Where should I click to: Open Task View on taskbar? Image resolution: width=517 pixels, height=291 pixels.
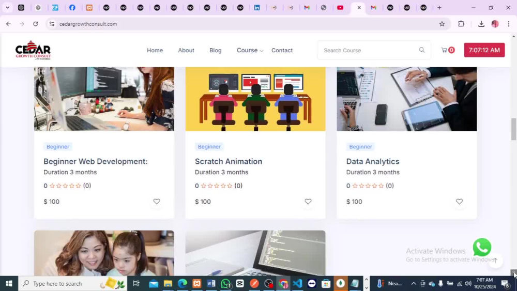(x=136, y=283)
